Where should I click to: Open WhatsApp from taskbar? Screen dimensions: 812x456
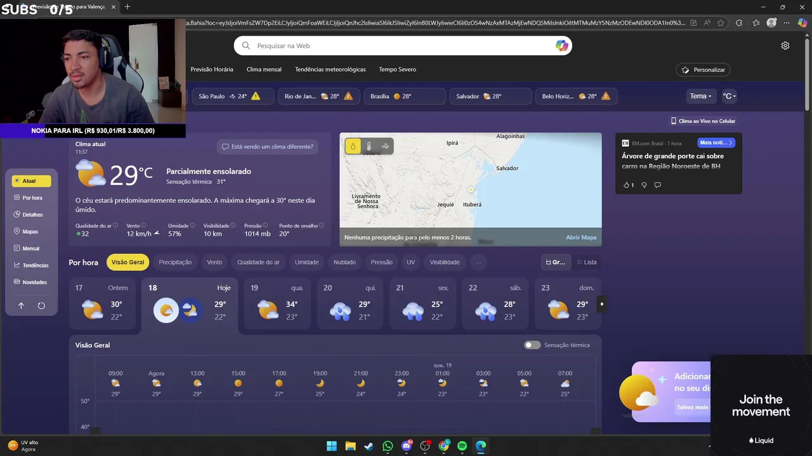pos(388,446)
